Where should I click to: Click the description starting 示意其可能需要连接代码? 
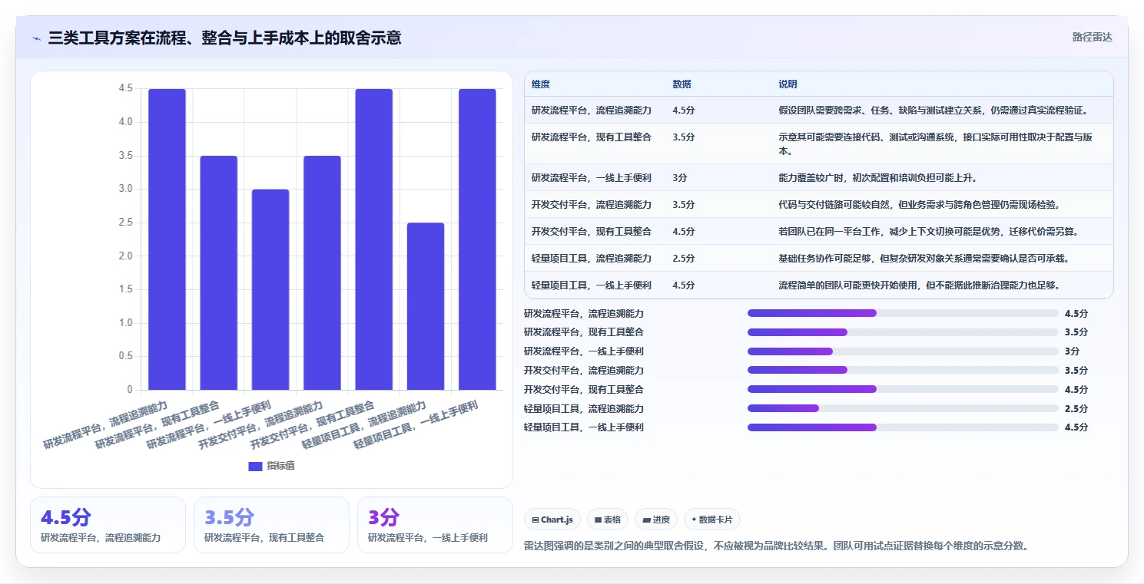tap(936, 144)
